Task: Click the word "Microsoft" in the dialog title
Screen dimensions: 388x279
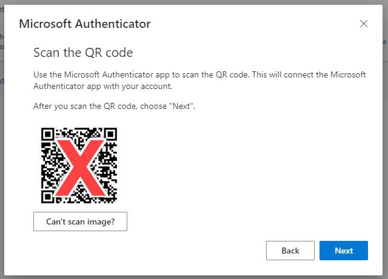Action: click(45, 24)
